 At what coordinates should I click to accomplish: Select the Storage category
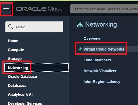[15, 59]
